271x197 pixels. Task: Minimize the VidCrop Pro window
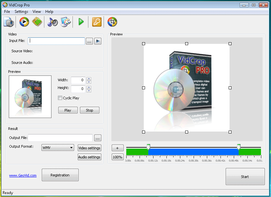[244, 5]
